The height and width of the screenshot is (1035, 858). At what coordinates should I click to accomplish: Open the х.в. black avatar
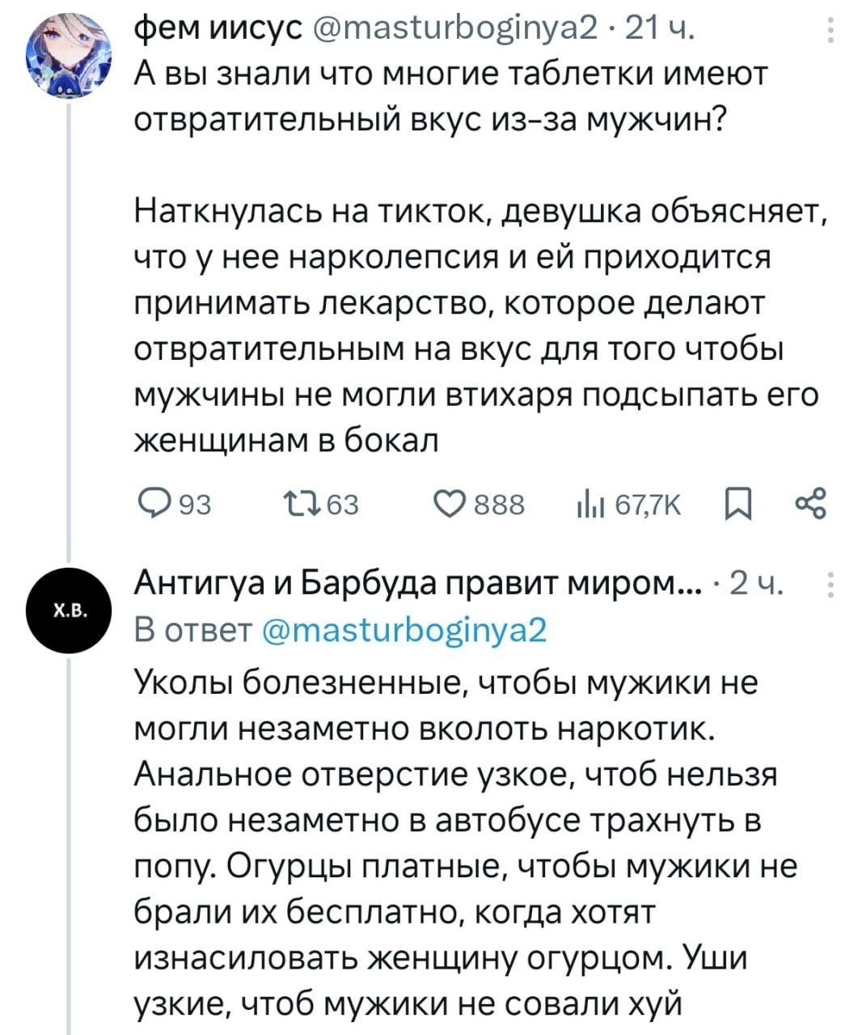(x=69, y=609)
